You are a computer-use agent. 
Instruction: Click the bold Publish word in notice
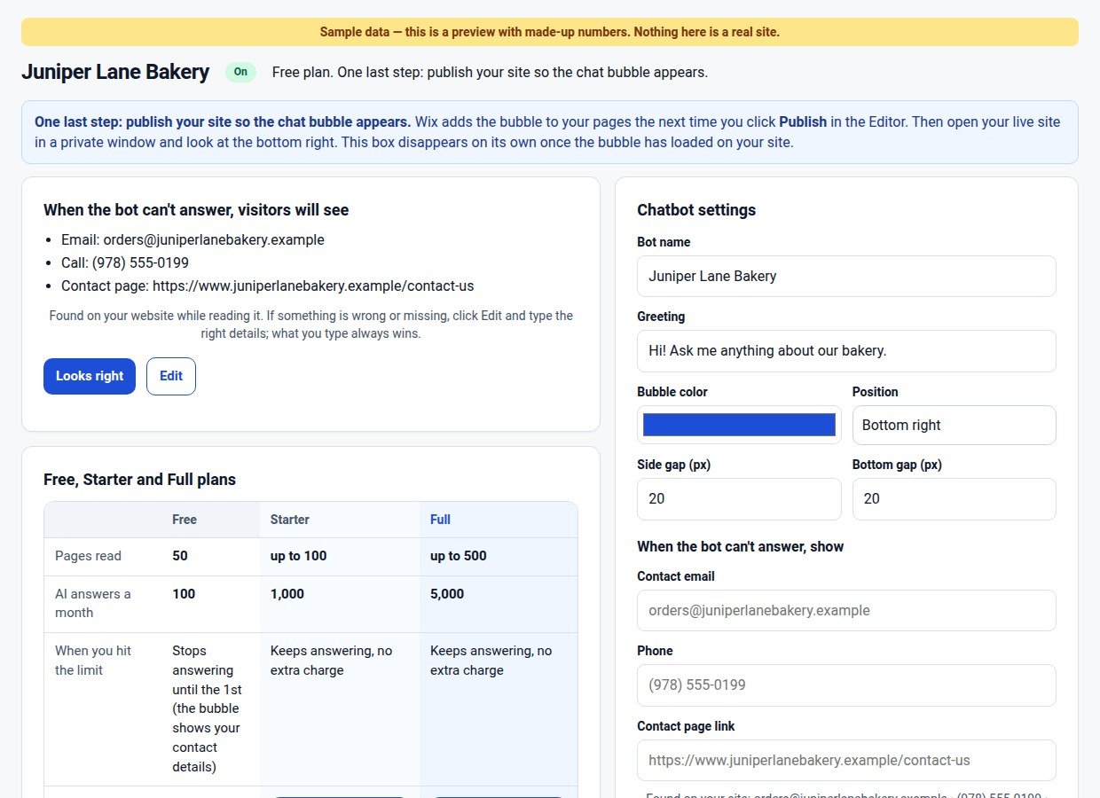[803, 121]
